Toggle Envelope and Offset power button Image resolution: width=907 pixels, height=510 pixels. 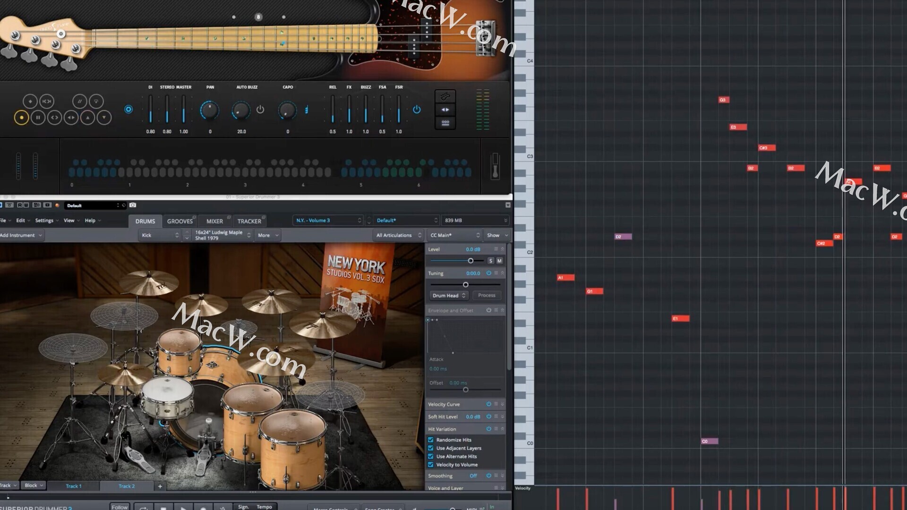tap(489, 310)
